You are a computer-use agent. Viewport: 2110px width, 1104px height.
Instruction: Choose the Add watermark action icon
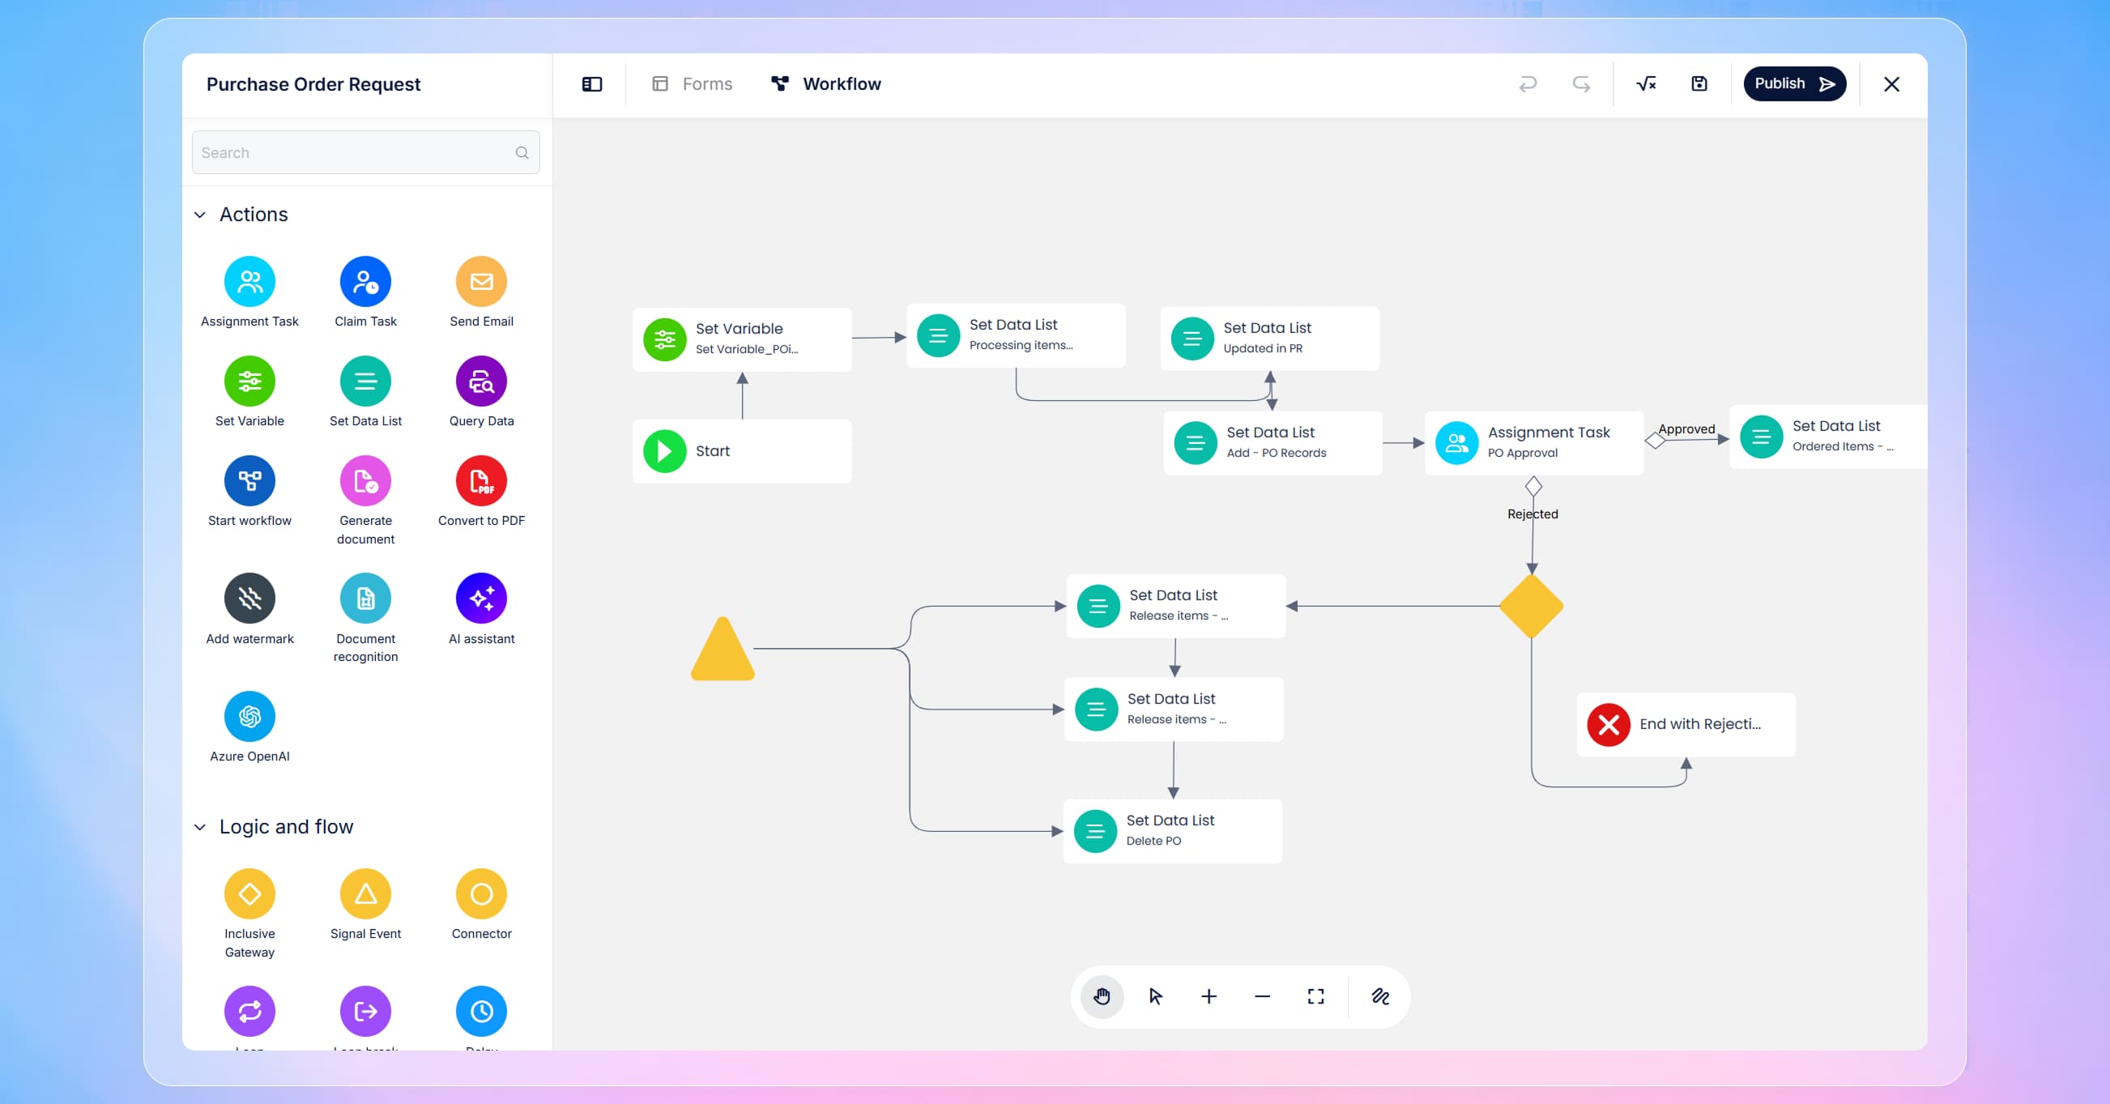[249, 599]
